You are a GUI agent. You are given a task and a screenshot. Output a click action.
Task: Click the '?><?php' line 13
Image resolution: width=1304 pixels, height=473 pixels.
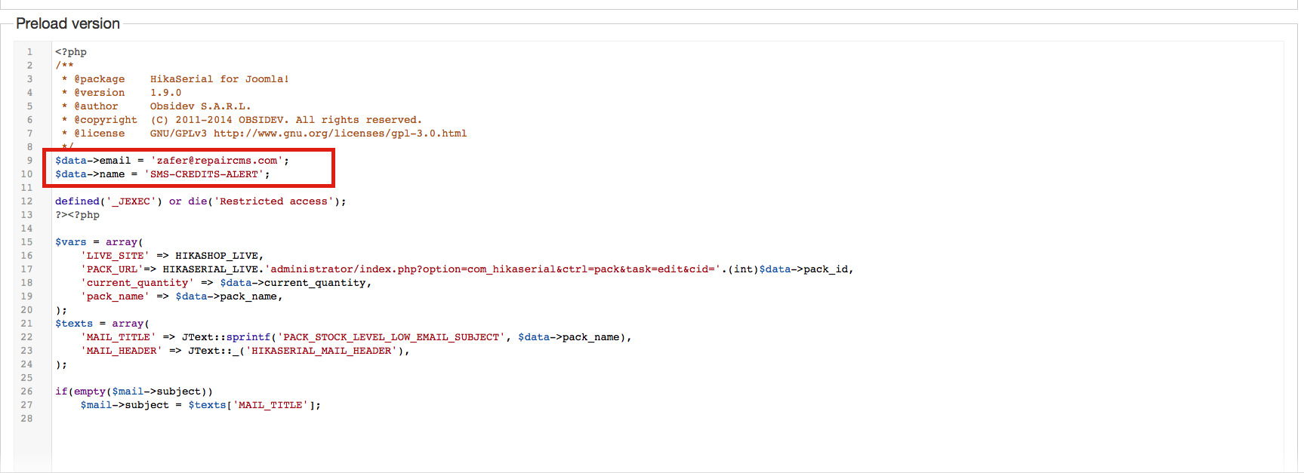pos(77,215)
